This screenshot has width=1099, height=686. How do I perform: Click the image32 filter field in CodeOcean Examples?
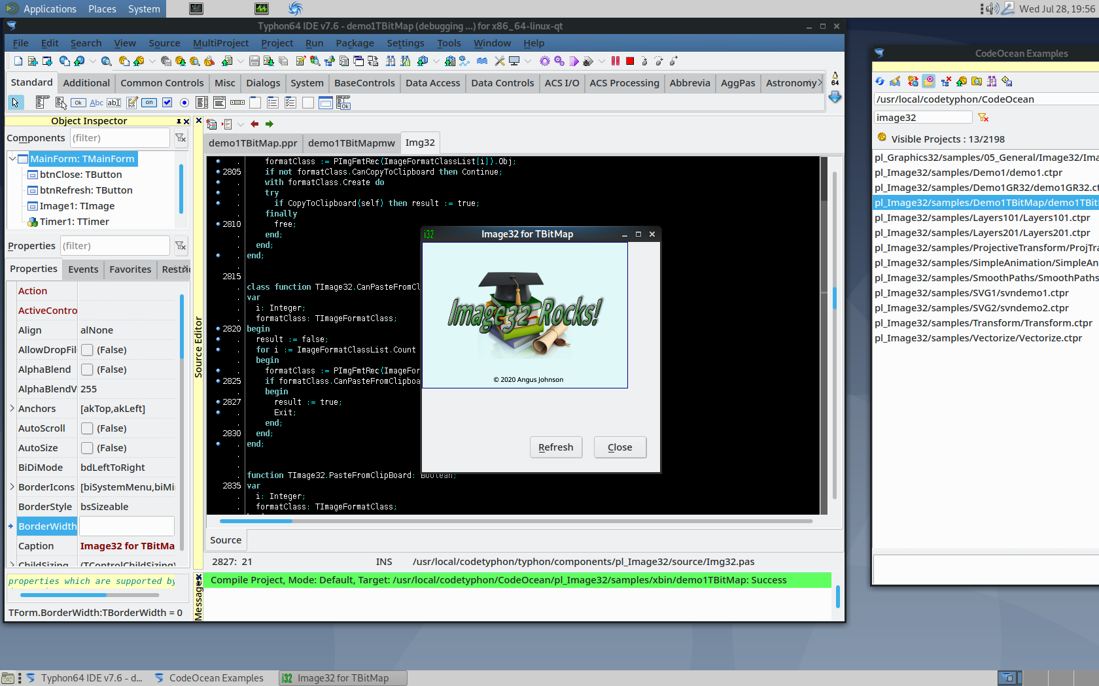(x=923, y=118)
